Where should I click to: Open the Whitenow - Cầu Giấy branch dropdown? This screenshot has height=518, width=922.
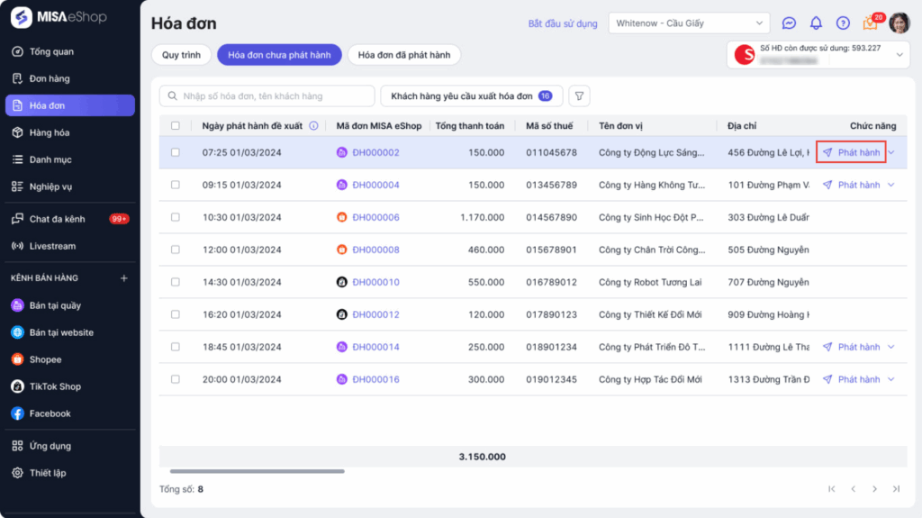[689, 23]
